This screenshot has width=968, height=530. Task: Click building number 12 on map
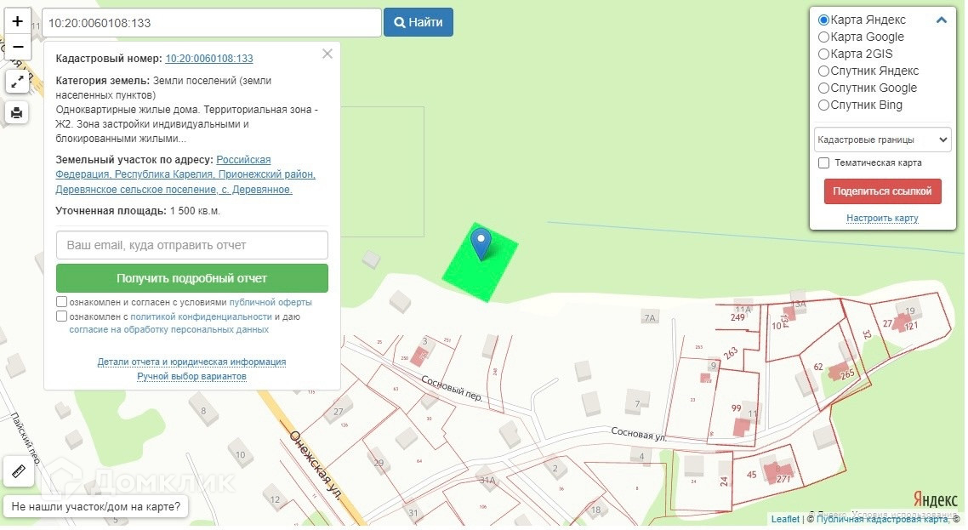point(275,499)
